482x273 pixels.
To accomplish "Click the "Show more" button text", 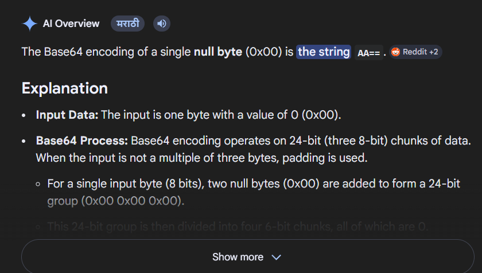I will coord(238,257).
